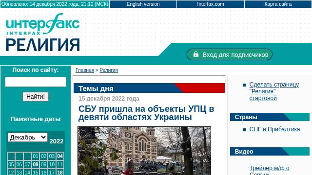
Task: Click the Страны section header
Action: click(270, 117)
